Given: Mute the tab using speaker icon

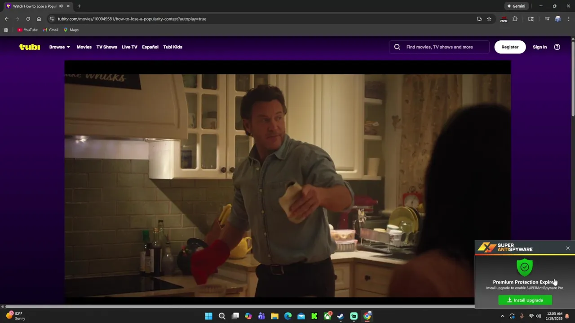Looking at the screenshot, I should [61, 6].
